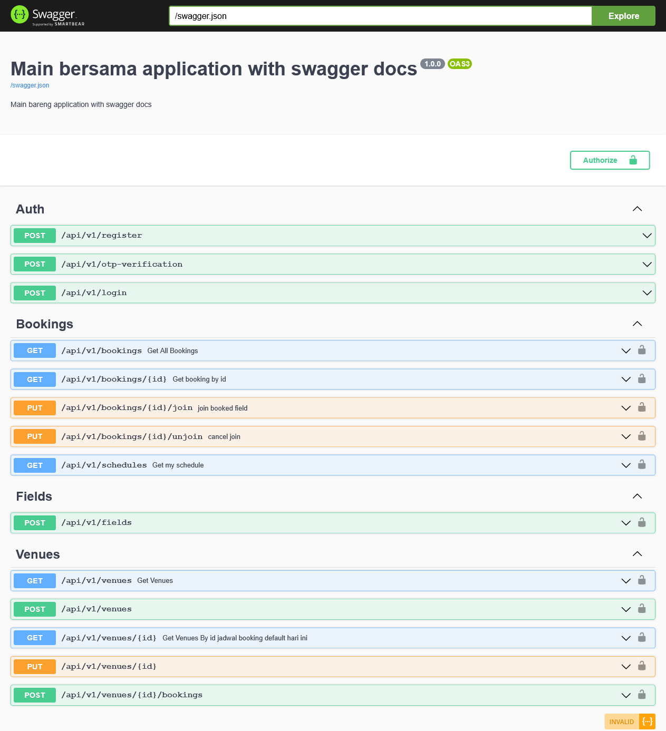Click 'Get Venues By id jadwal booking' description
Viewport: 666px width, 731px height.
click(x=235, y=638)
